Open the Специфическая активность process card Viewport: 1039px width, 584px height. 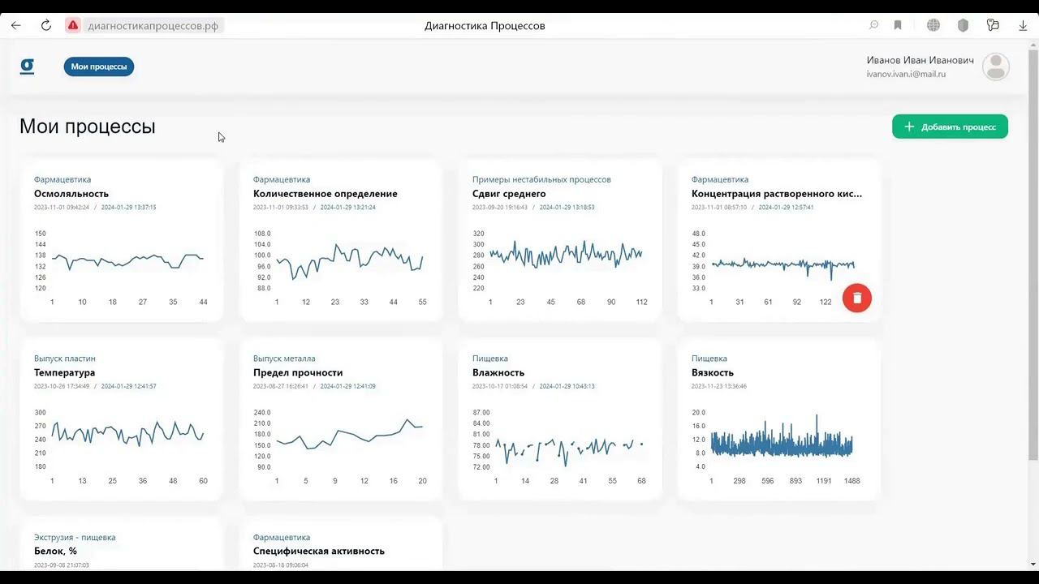(341, 544)
